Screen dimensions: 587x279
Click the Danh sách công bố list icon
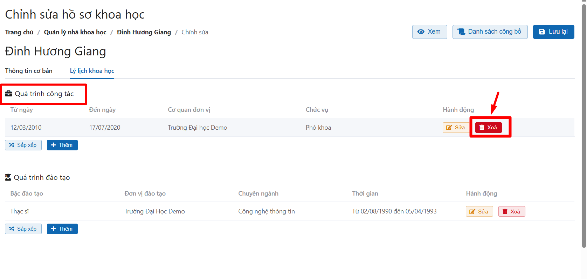pyautogui.click(x=461, y=32)
